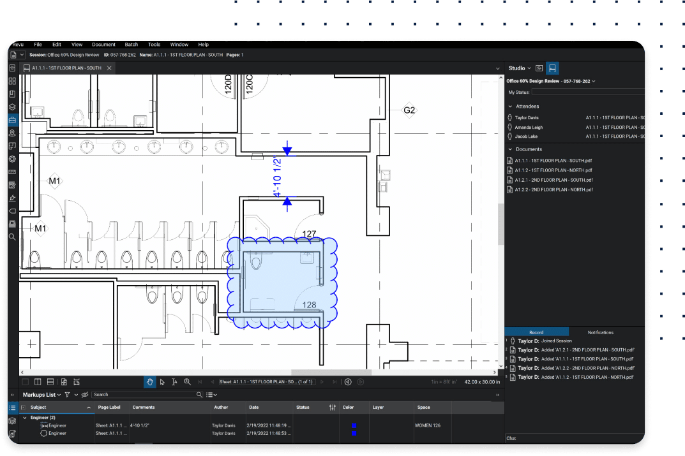Toggle hide markups eye icon
Screen dimensions: 685x456
tap(85, 395)
